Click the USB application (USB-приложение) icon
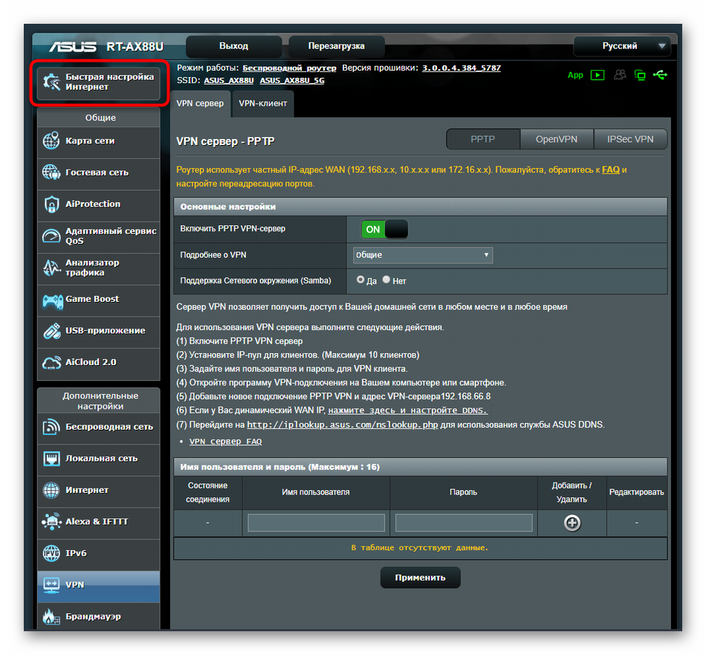Screen dimensions: 706x655 tap(51, 331)
